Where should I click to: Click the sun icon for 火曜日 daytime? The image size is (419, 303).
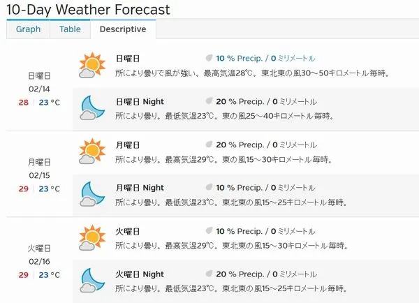point(92,238)
